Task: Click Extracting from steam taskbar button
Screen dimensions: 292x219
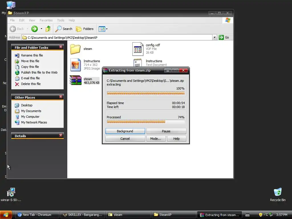Action: pyautogui.click(x=220, y=215)
